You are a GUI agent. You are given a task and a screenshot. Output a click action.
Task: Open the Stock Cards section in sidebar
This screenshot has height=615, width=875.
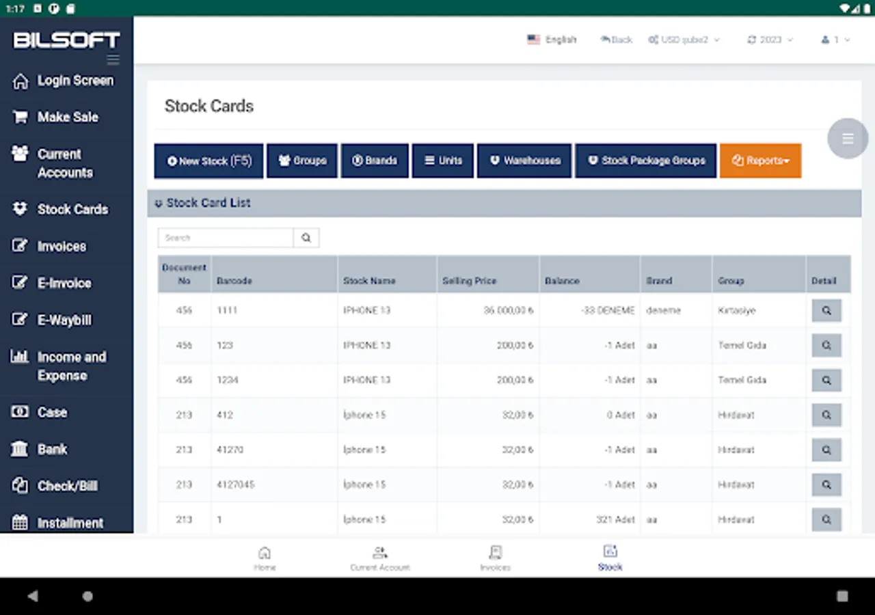coord(72,209)
